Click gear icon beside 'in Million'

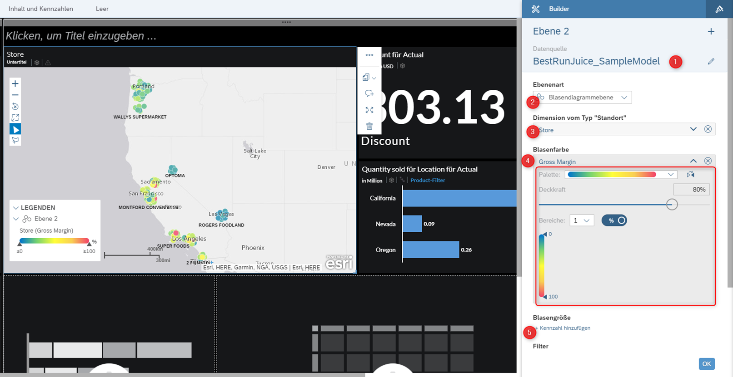(x=391, y=180)
